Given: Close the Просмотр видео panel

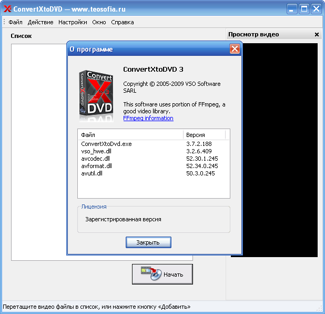Looking at the screenshot, I should coord(317,34).
